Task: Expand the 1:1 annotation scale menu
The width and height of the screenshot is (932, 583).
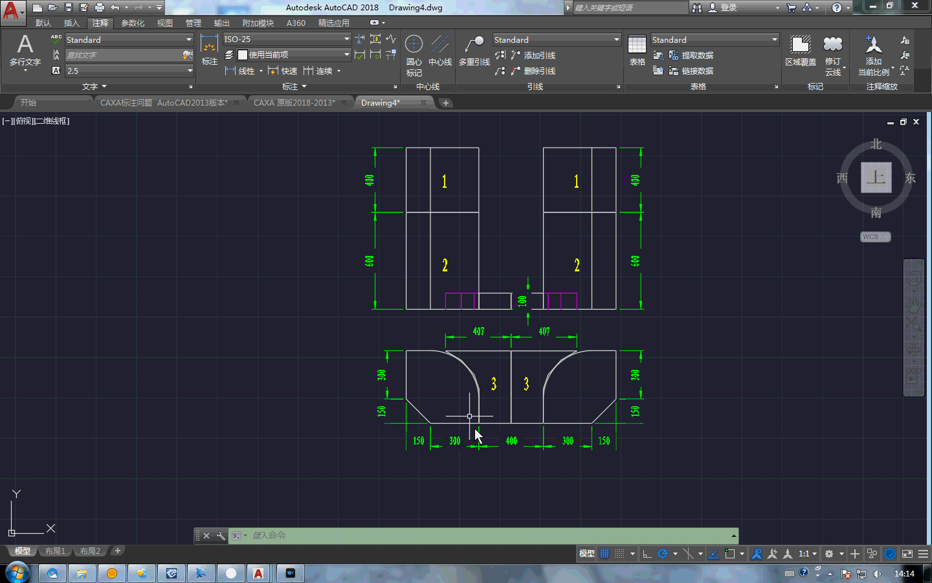Action: pyautogui.click(x=807, y=554)
